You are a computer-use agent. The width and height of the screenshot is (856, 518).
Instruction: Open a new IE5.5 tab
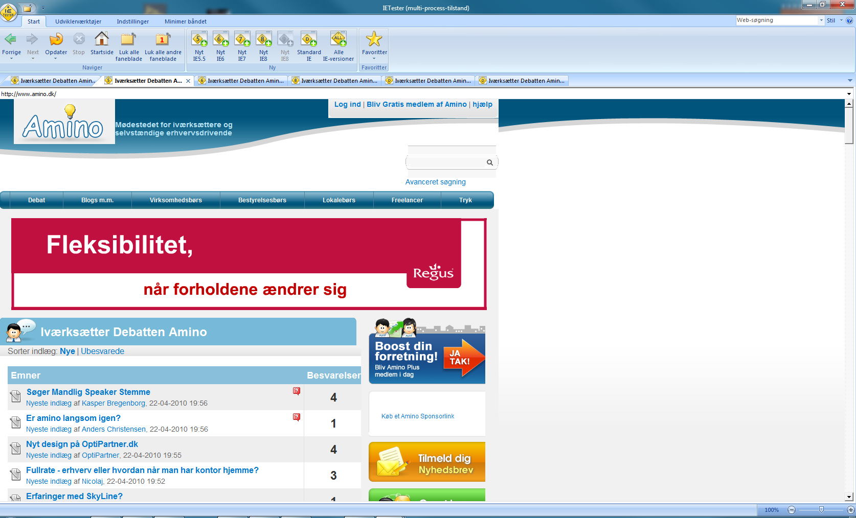[199, 39]
